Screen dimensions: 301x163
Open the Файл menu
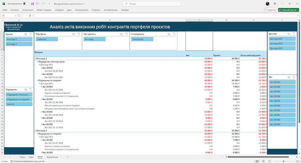[x=5, y=10]
